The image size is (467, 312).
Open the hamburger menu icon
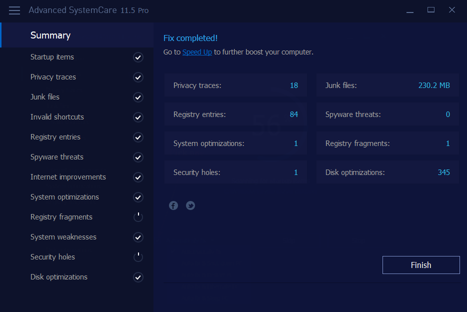click(x=14, y=10)
